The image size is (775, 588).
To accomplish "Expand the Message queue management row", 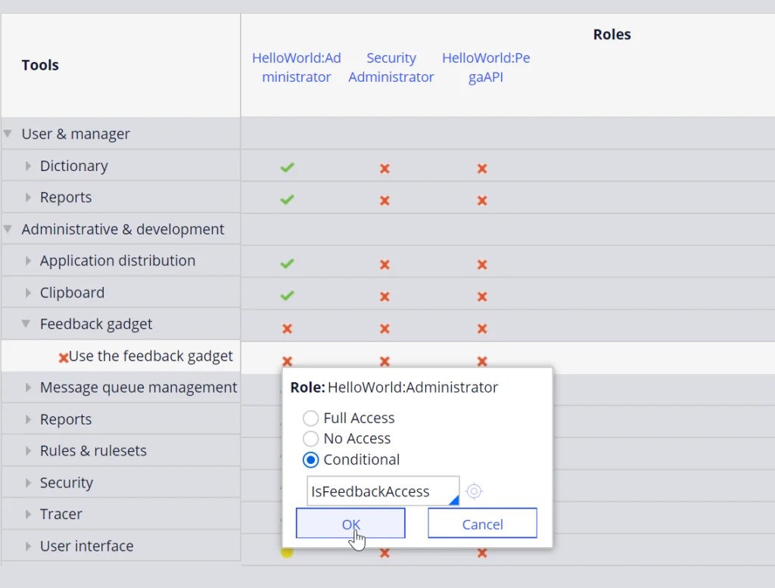I will [27, 387].
